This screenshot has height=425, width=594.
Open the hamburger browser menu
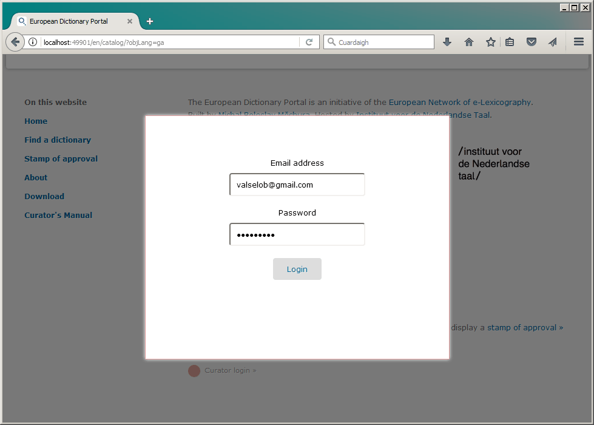(x=578, y=42)
